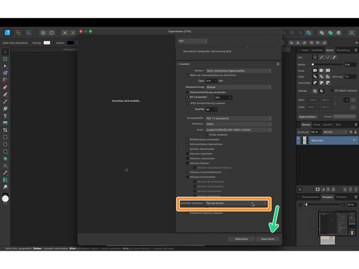Select the Artboard tool below the Move tool
Viewport: 359px width, 269px height.
(x=5, y=59)
